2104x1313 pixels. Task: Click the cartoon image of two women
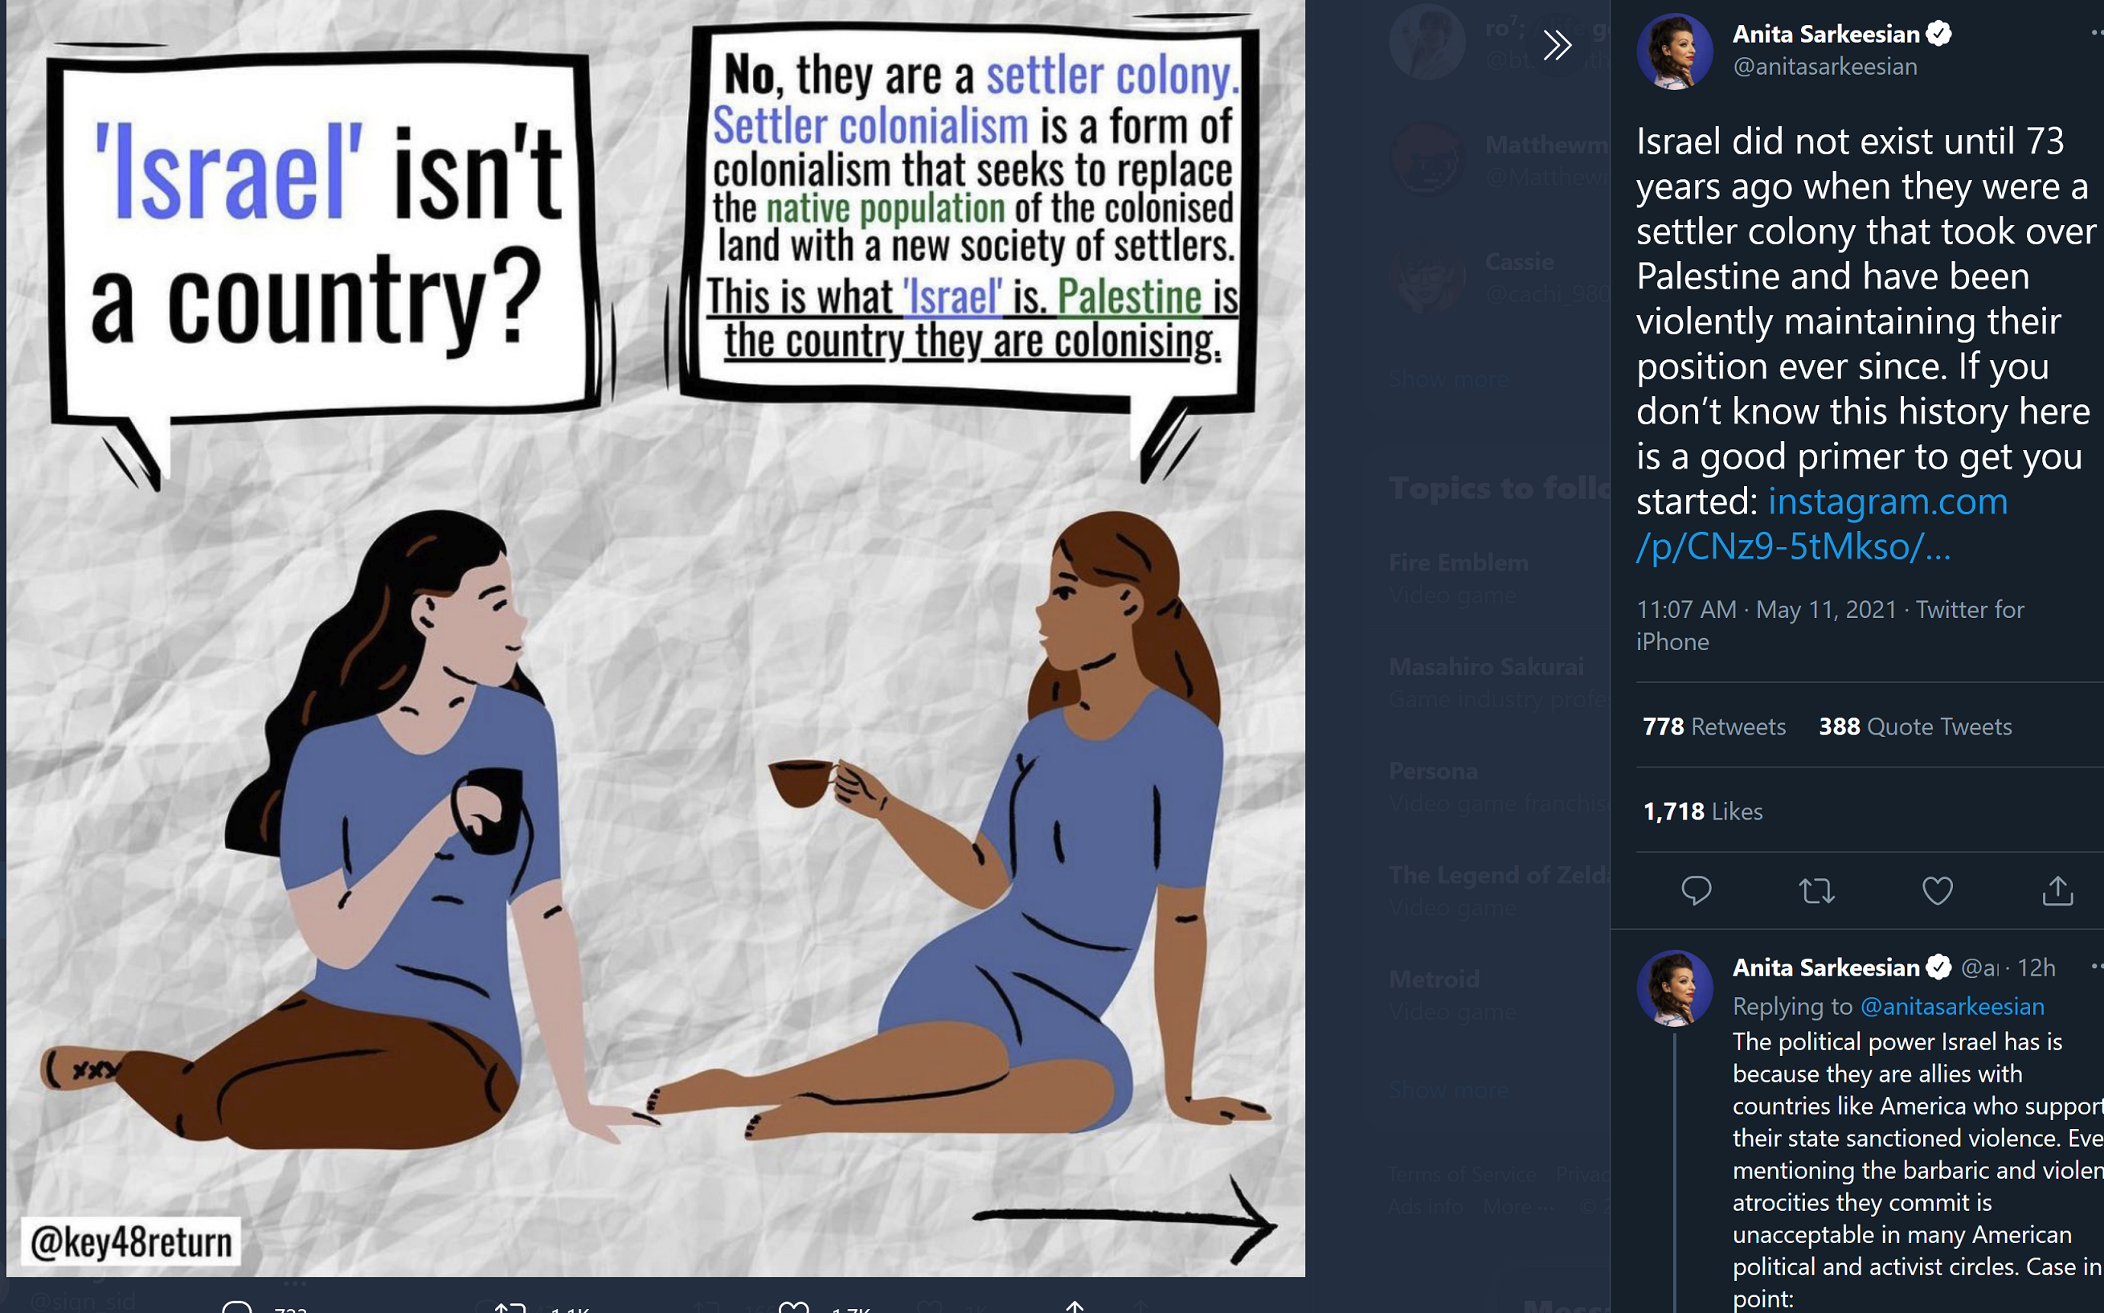[656, 638]
